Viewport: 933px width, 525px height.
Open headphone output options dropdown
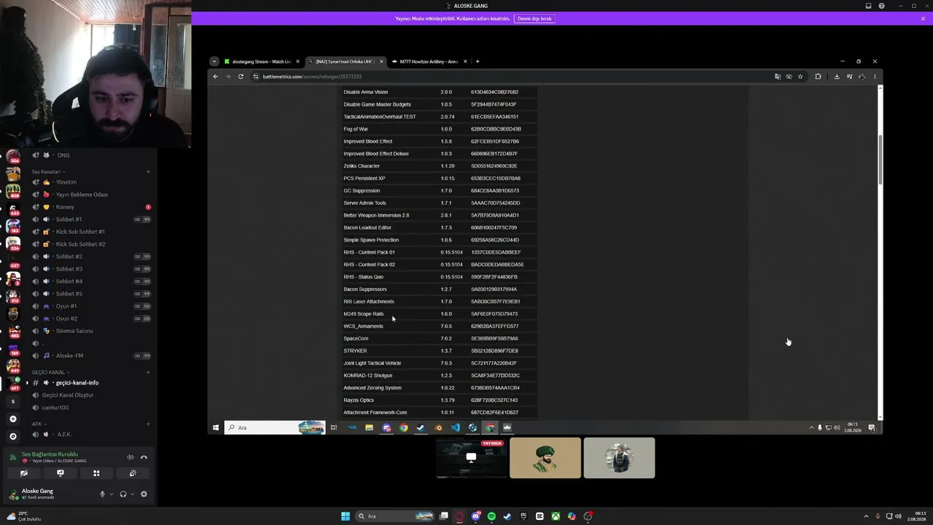coord(132,494)
